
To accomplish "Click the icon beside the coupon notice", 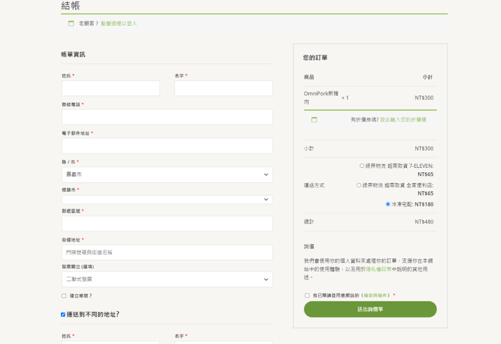I will 314,119.
